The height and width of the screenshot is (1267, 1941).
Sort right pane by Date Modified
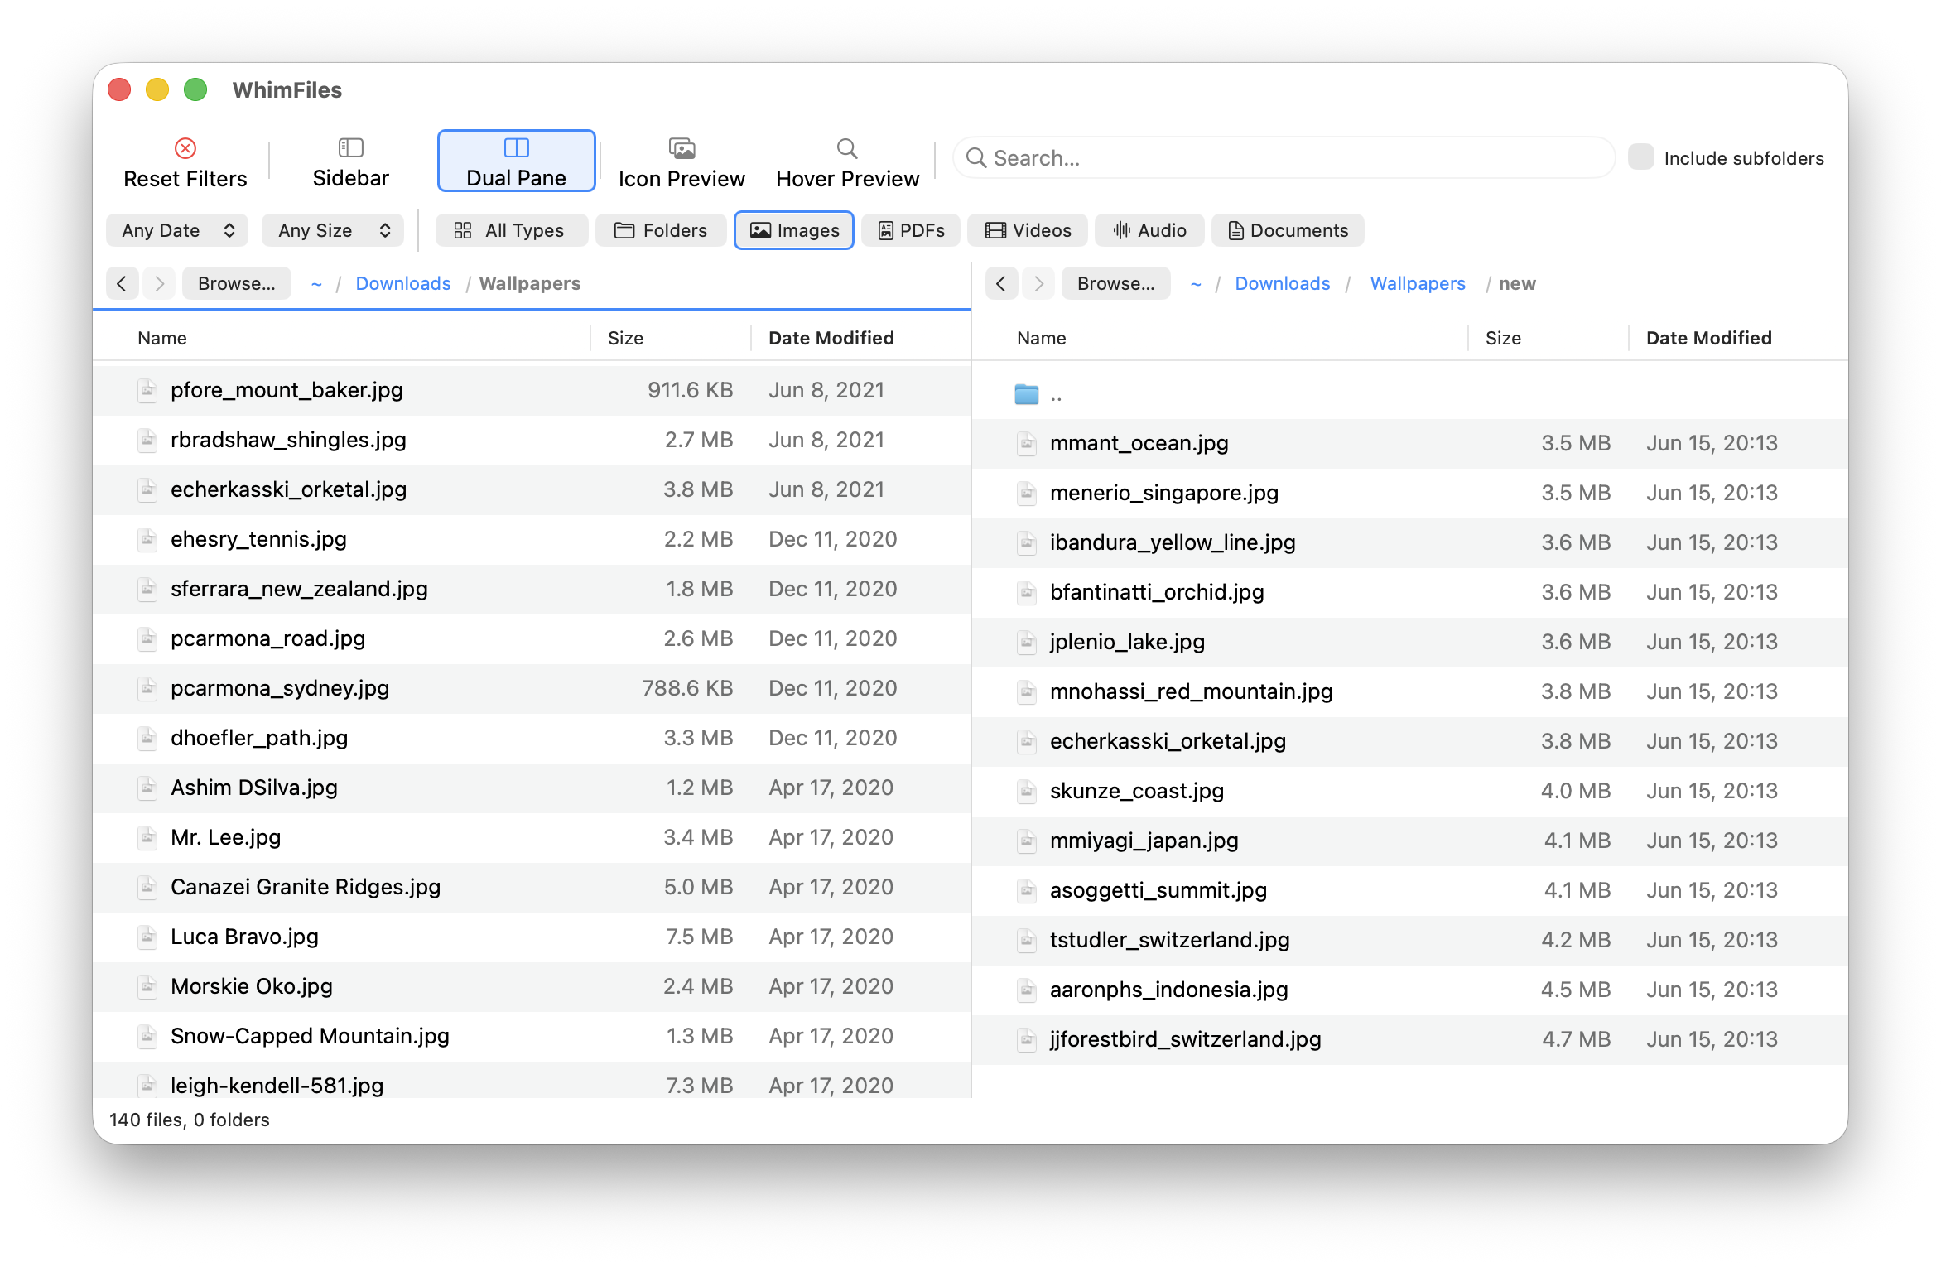click(1709, 338)
